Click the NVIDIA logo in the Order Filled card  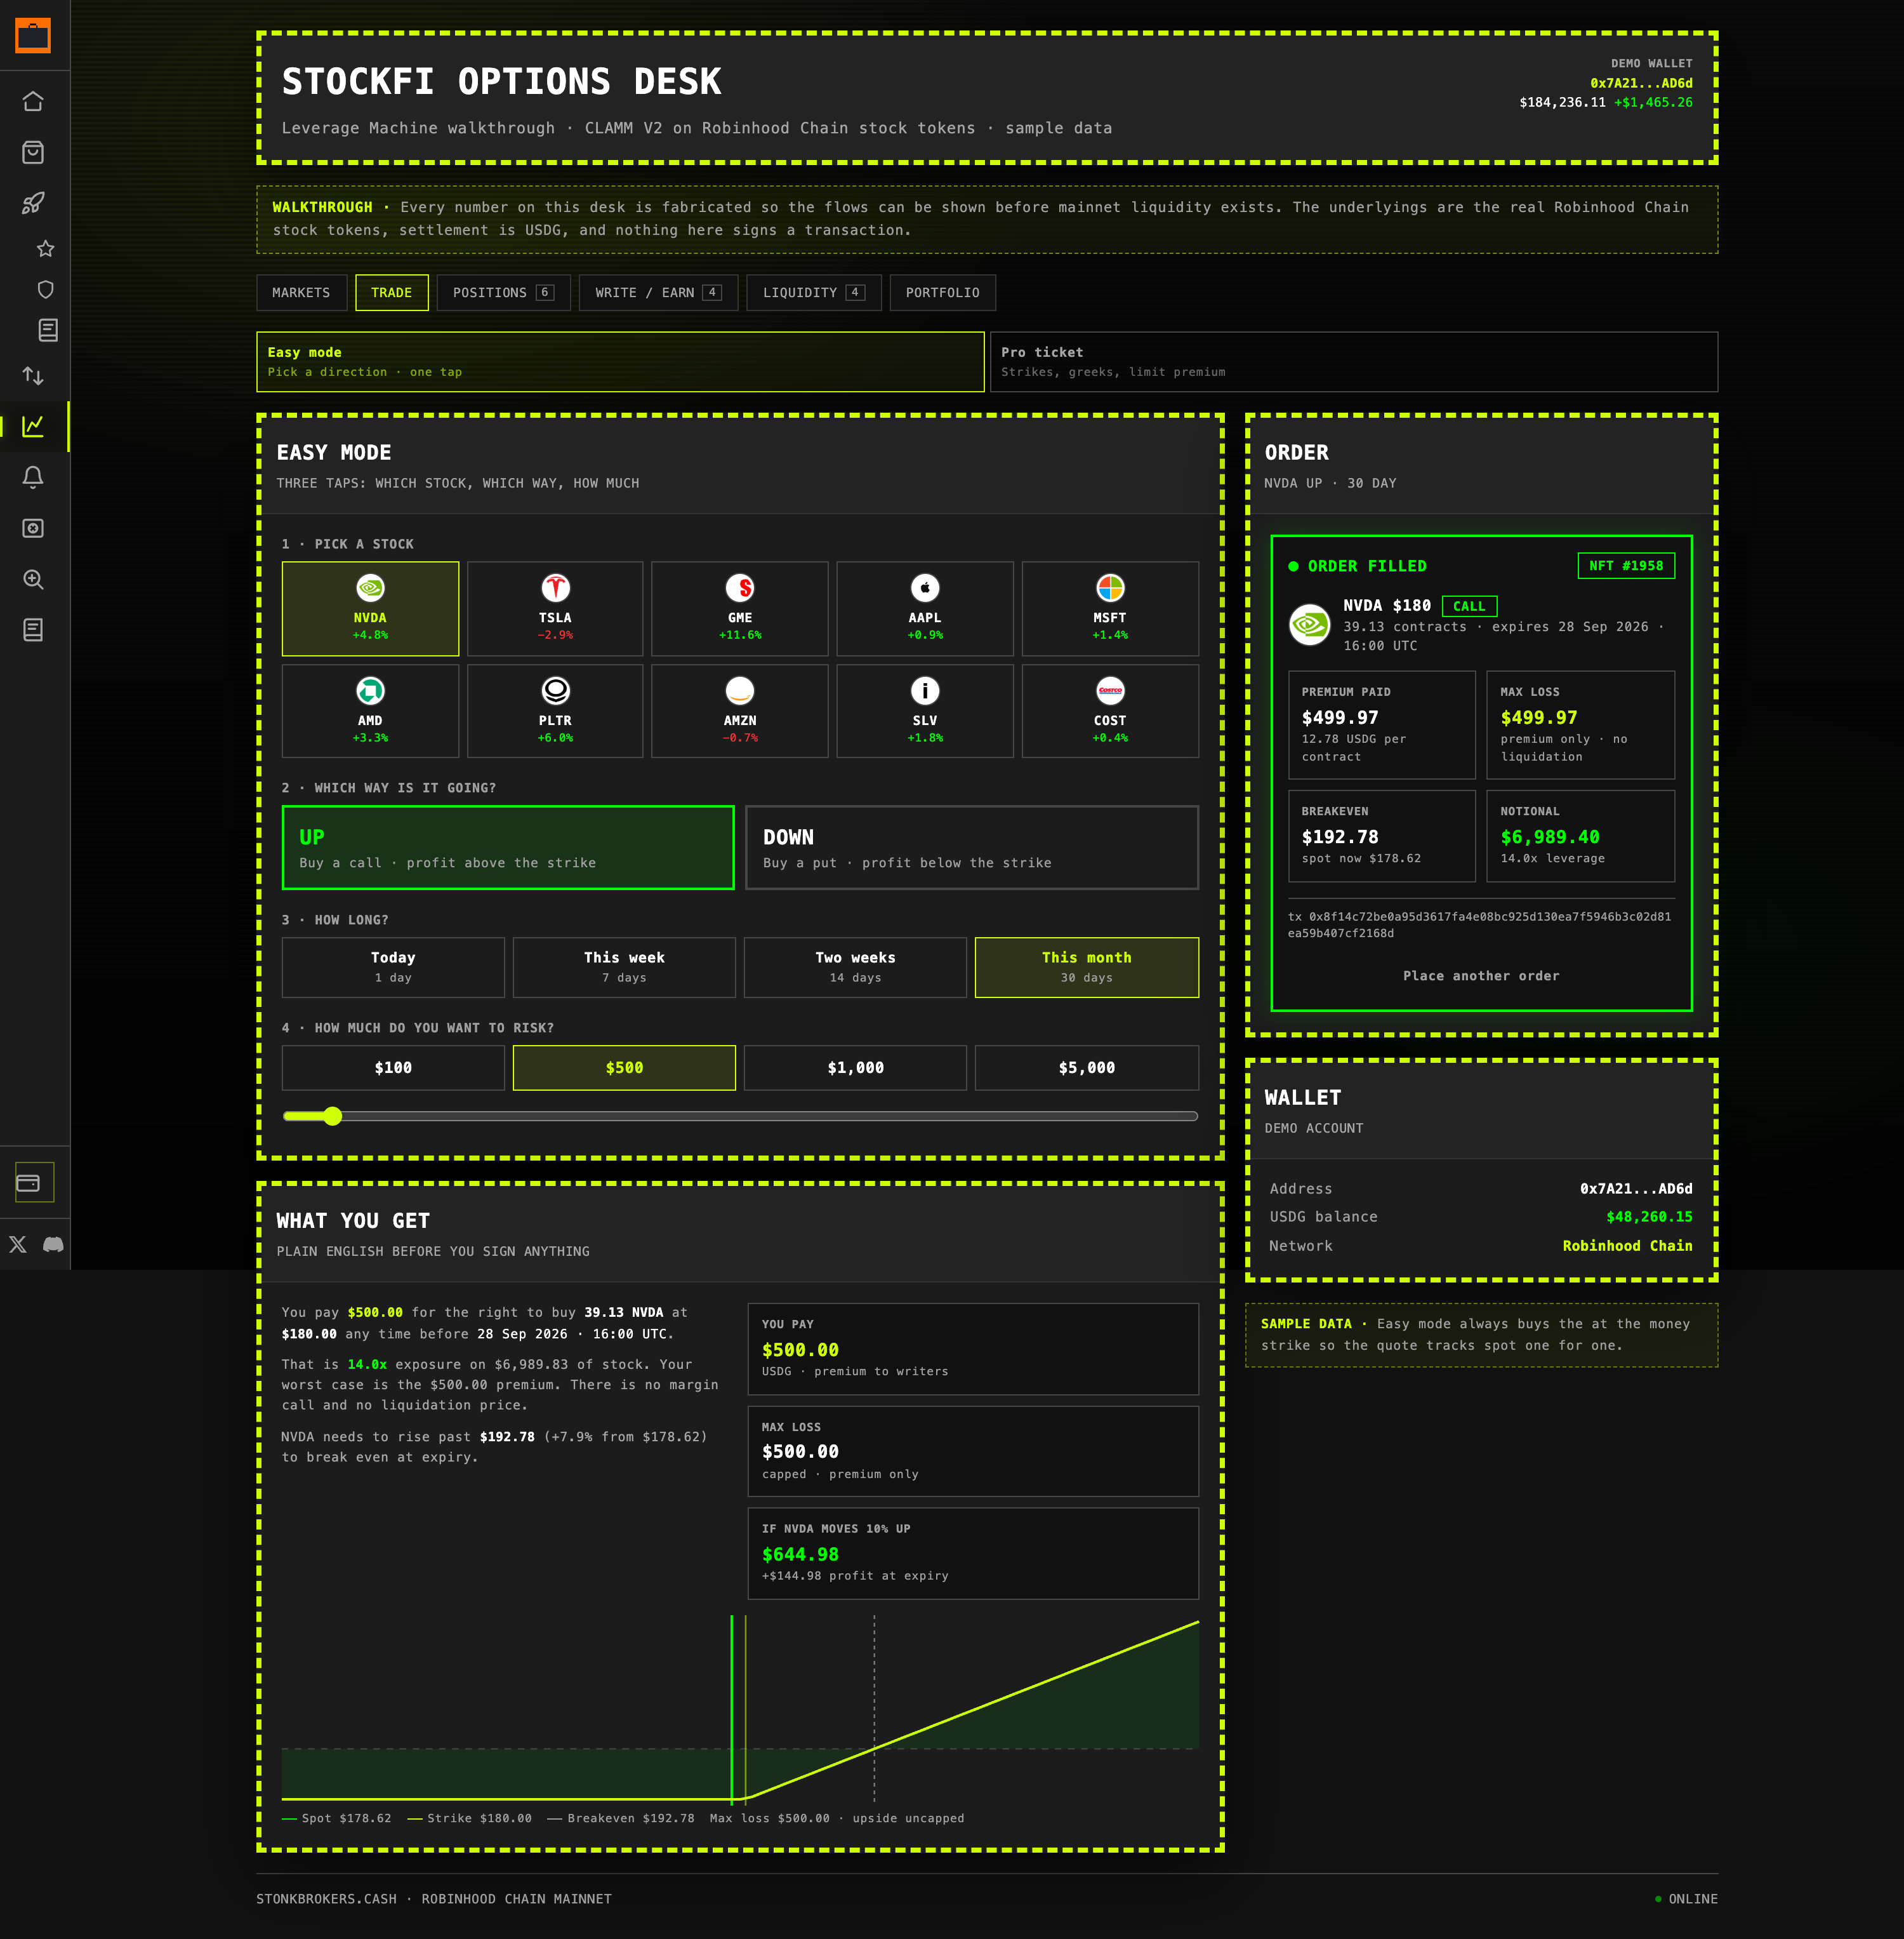click(x=1310, y=625)
